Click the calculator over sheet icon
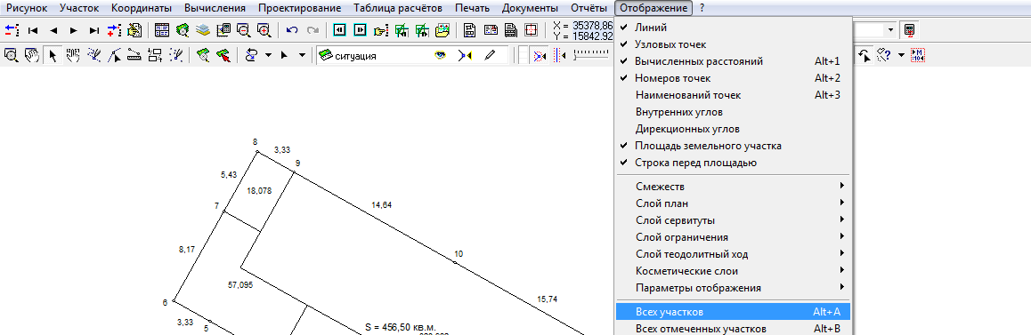 (223, 30)
